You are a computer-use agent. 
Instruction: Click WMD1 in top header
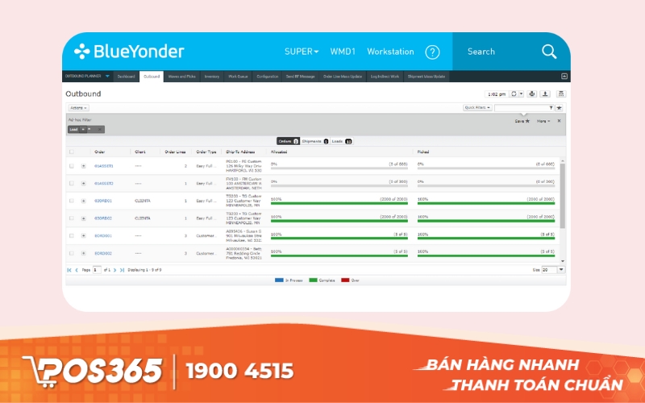tap(343, 52)
